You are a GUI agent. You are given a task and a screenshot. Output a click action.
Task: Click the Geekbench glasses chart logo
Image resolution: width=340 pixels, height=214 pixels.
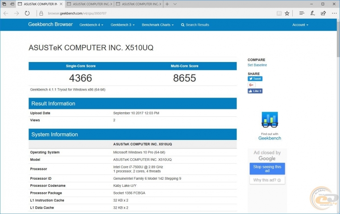click(270, 119)
